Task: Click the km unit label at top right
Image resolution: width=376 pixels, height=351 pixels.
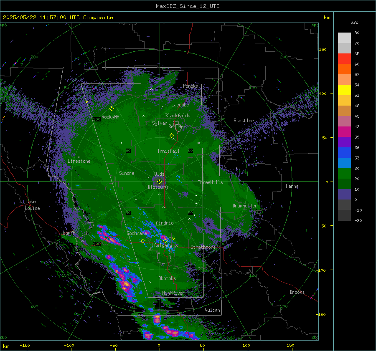Action: [x=327, y=18]
